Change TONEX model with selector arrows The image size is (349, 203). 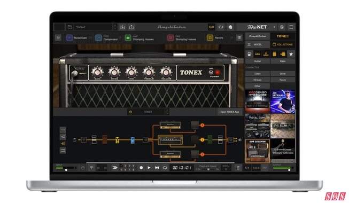click(x=167, y=112)
